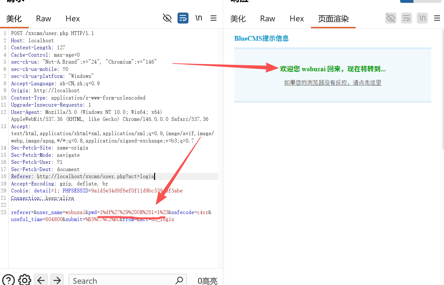Toggle word wrap in response panel
This screenshot has width=444, height=285.
[x=406, y=18]
